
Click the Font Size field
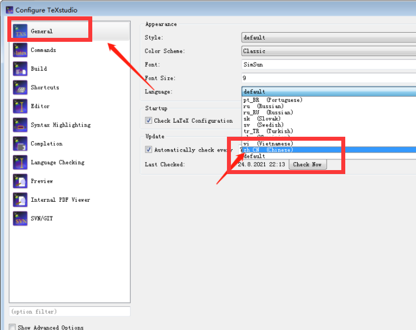[x=328, y=79]
